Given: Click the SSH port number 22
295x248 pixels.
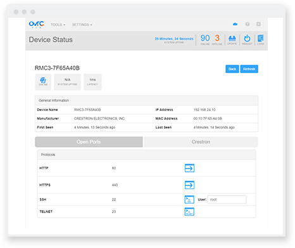Looking at the screenshot, I should tap(114, 200).
